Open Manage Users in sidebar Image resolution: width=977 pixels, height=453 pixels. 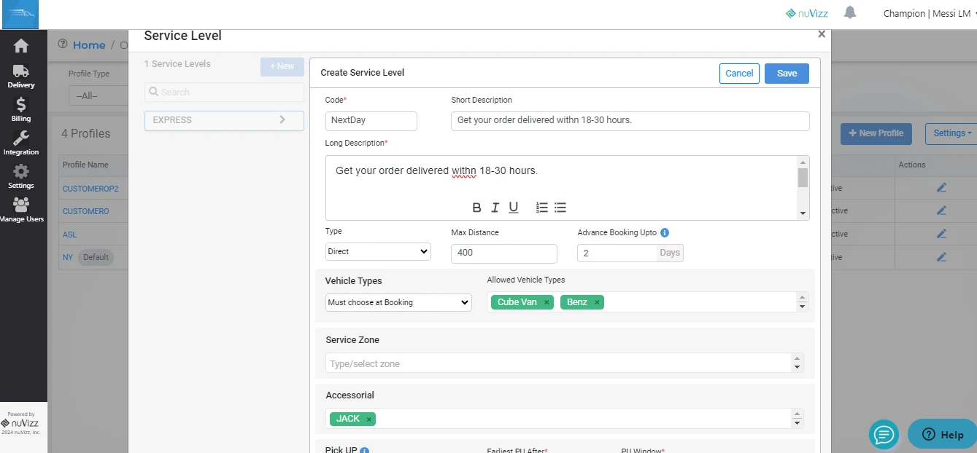point(21,210)
